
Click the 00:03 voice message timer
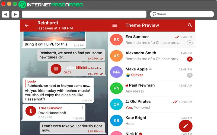(x=67, y=72)
